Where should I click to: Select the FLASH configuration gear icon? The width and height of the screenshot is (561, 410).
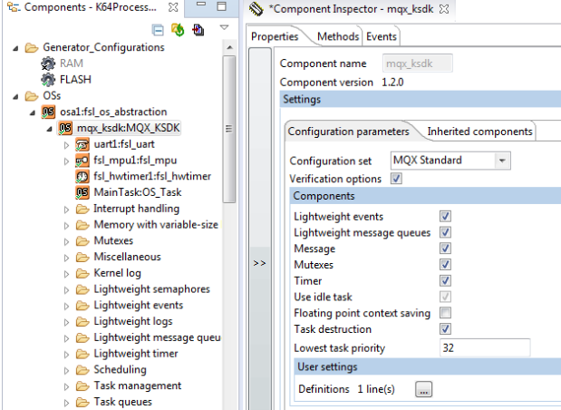coord(48,79)
